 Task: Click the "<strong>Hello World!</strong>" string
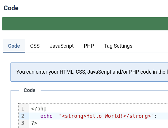106,116
